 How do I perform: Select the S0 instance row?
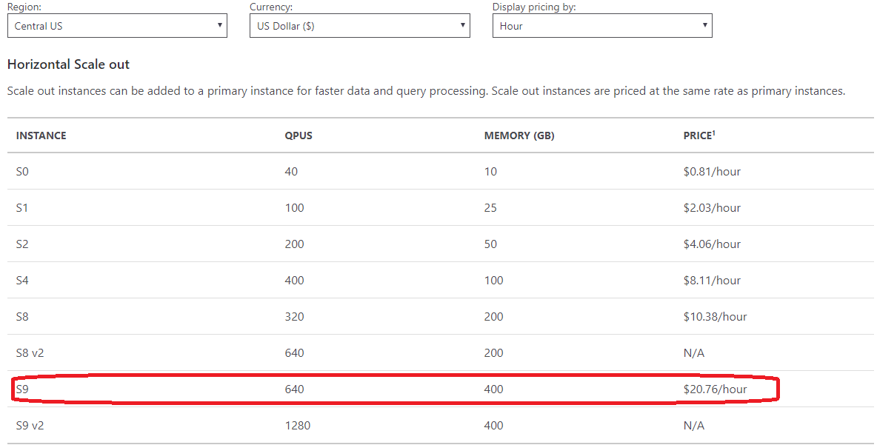(440, 171)
